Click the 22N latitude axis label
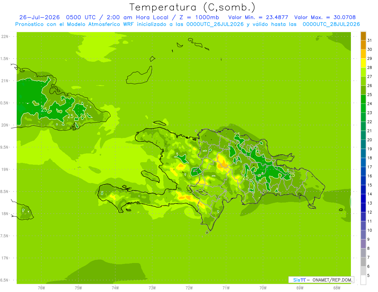This screenshot has height=292, width=378. tap(5, 37)
